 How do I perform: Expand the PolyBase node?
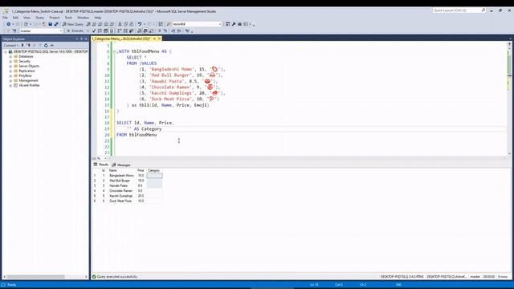10,75
